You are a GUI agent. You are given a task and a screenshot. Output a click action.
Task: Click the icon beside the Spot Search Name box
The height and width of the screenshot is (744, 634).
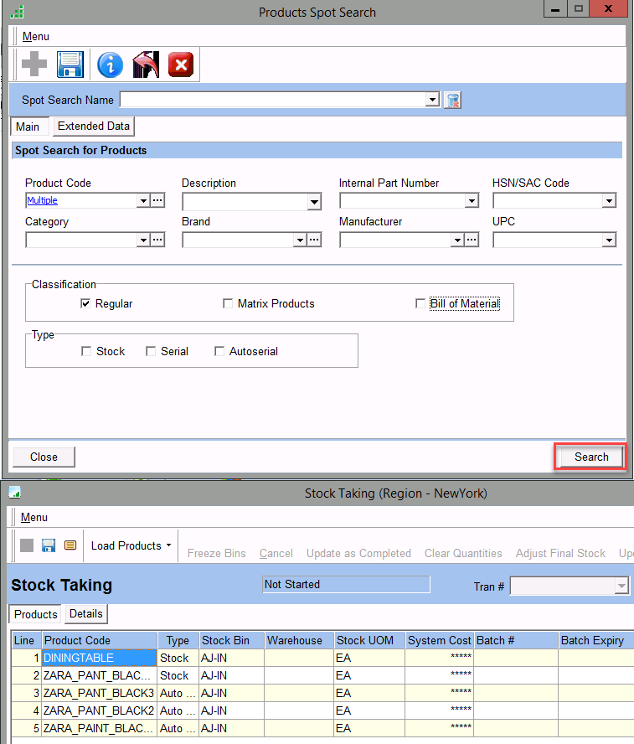453,101
